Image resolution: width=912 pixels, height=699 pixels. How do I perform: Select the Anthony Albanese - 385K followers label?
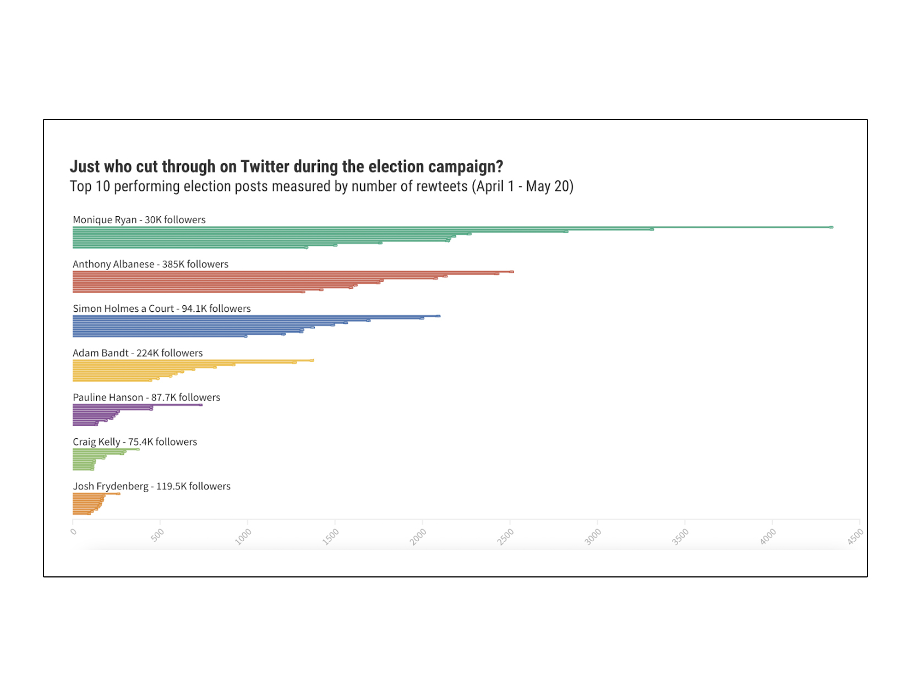[150, 265]
